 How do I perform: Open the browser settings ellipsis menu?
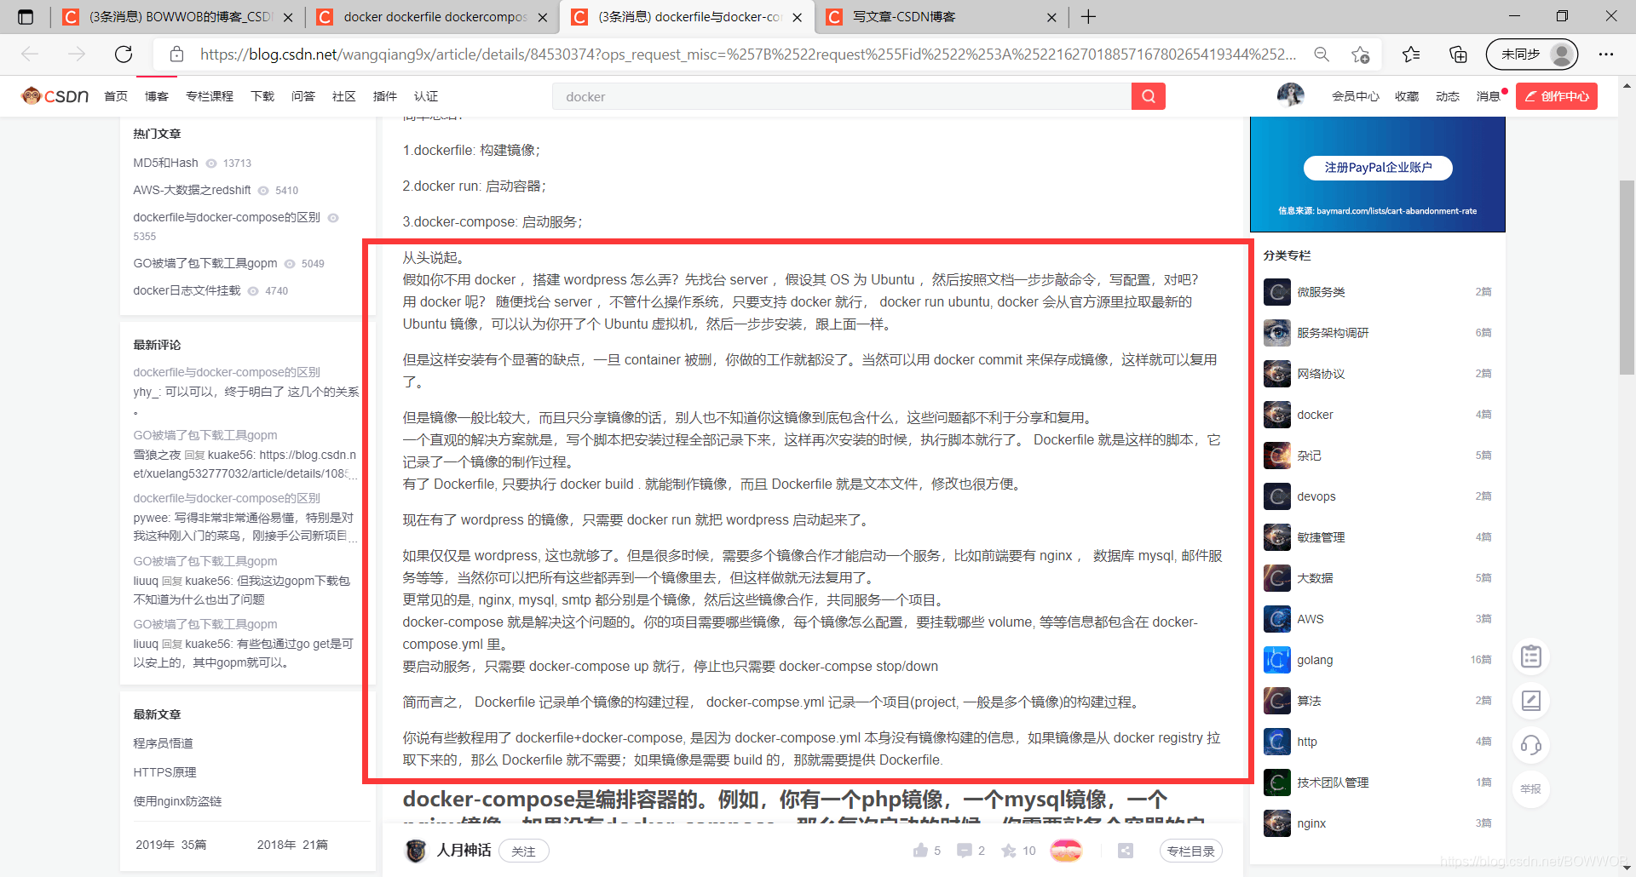tap(1606, 54)
